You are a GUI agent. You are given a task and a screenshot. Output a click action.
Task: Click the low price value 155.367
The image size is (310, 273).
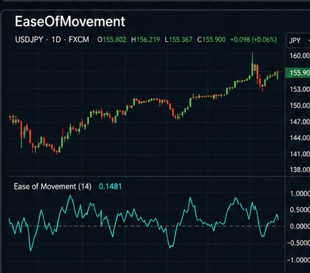(x=181, y=39)
